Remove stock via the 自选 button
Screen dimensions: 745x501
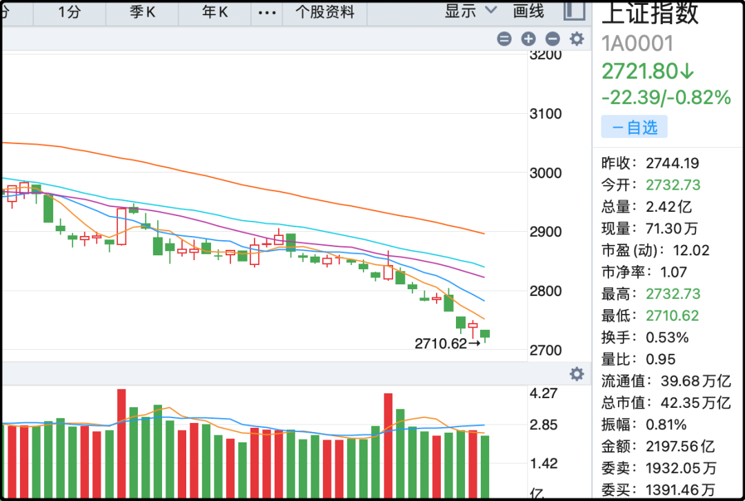[634, 128]
